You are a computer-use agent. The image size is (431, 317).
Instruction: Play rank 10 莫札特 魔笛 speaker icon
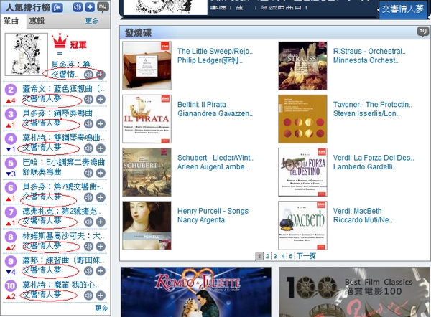[88, 295]
